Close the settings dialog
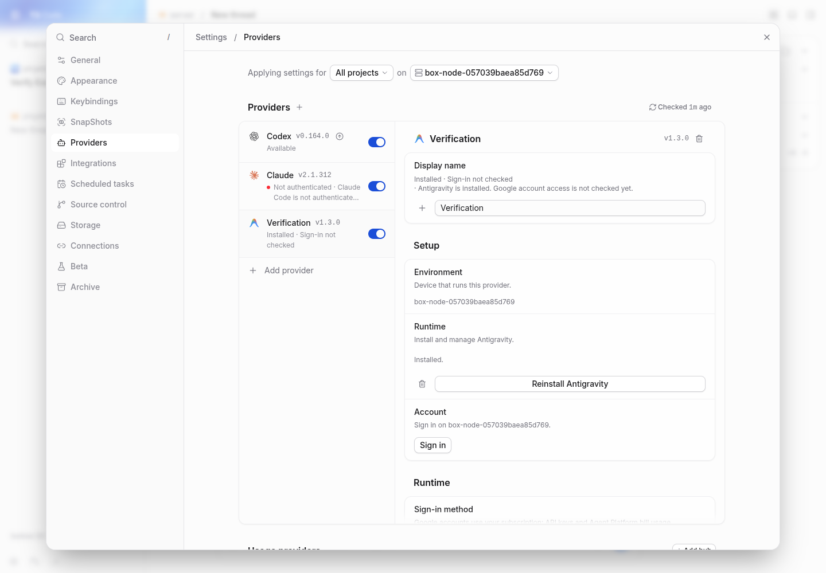Viewport: 826px width, 573px height. click(767, 37)
